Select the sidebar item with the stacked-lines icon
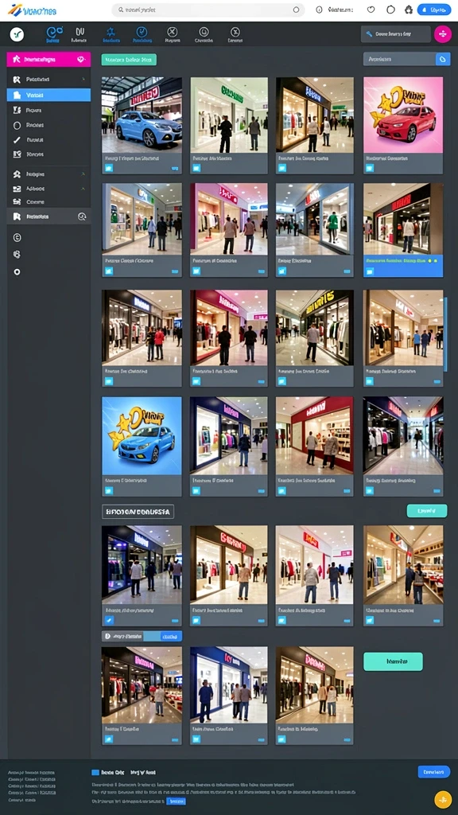Viewport: 458px width, 815px height. click(x=49, y=201)
